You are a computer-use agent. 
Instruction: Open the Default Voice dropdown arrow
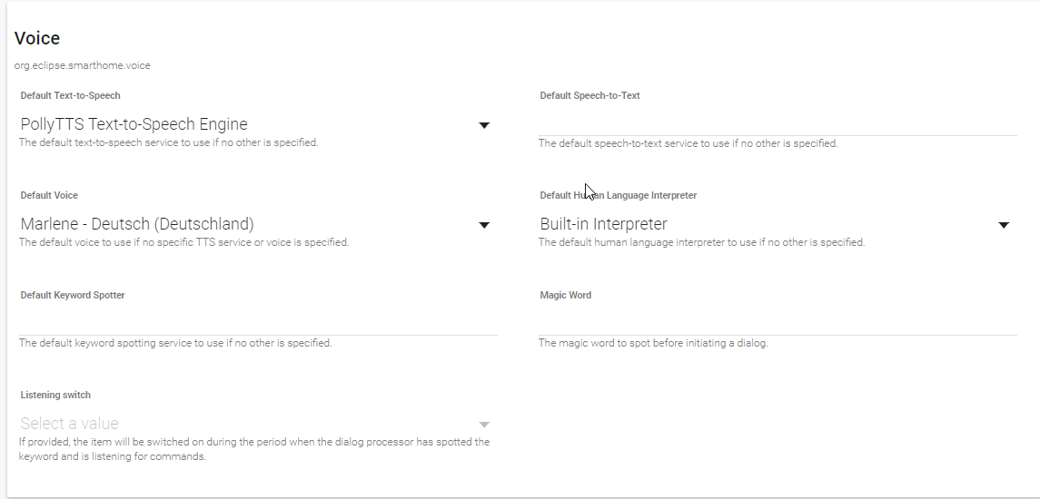(484, 225)
